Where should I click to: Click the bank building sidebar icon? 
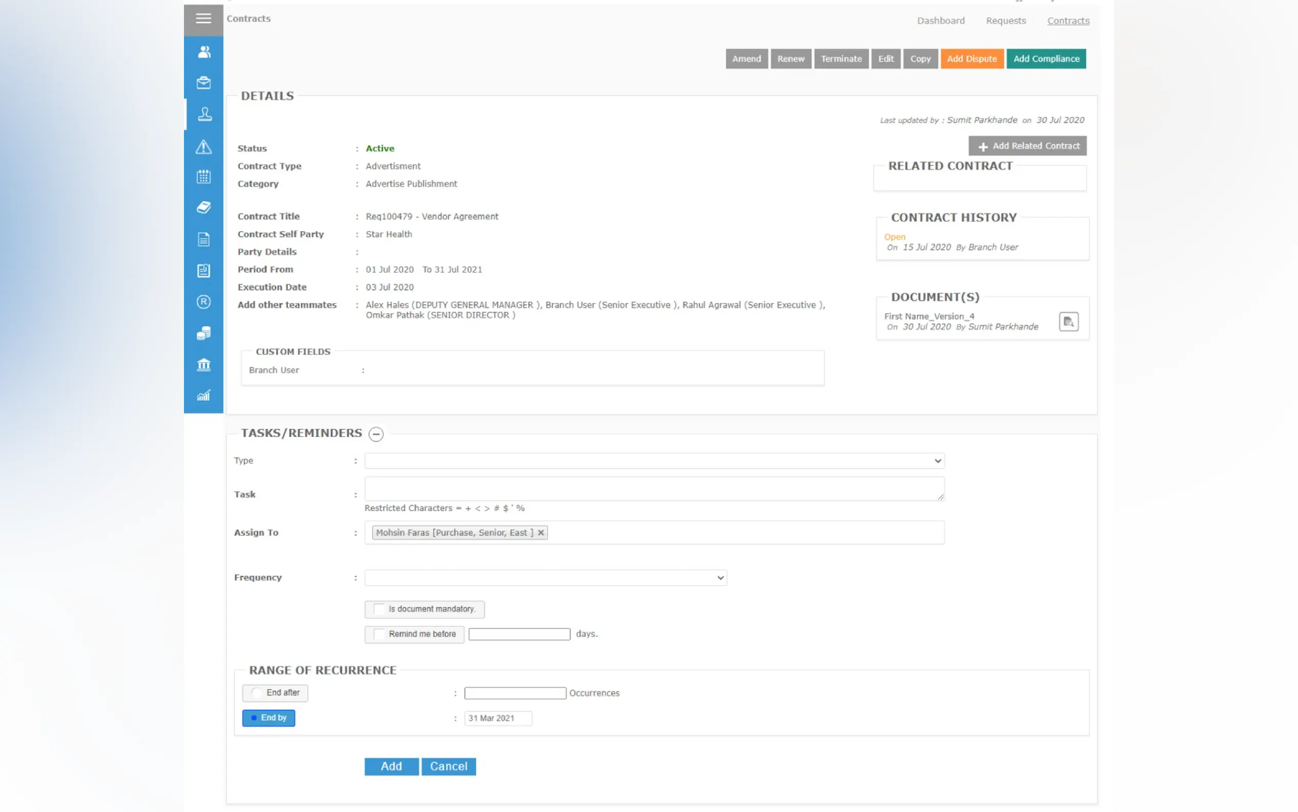[x=203, y=365]
